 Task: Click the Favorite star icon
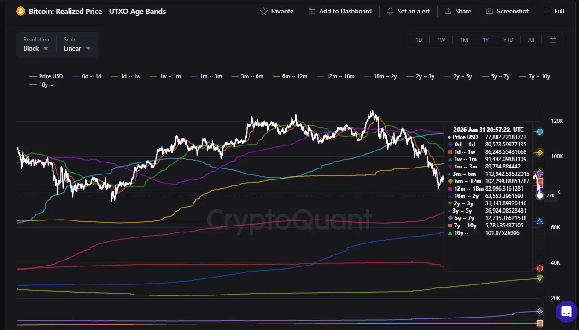pos(264,11)
